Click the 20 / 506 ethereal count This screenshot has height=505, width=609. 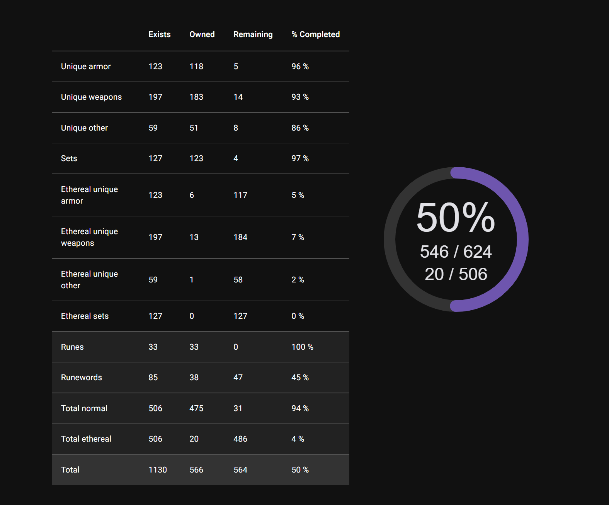pos(456,274)
